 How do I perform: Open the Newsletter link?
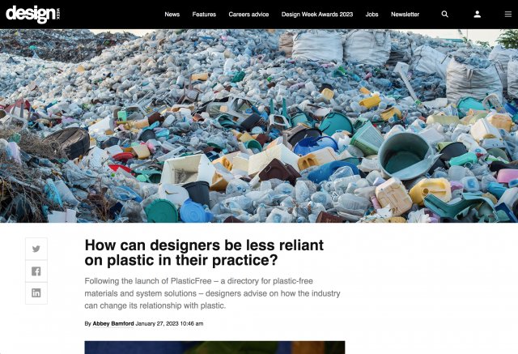(x=405, y=15)
